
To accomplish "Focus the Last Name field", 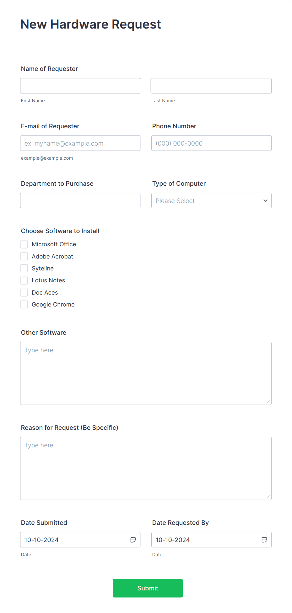I will (211, 86).
